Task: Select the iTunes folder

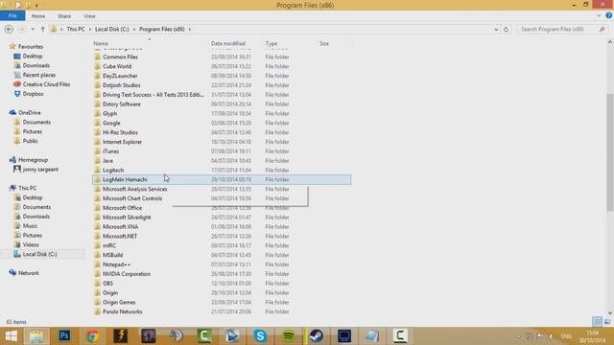Action: pyautogui.click(x=111, y=151)
